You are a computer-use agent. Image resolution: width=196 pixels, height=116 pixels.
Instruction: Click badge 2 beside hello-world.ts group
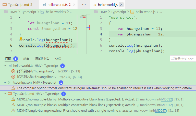tap(63, 66)
